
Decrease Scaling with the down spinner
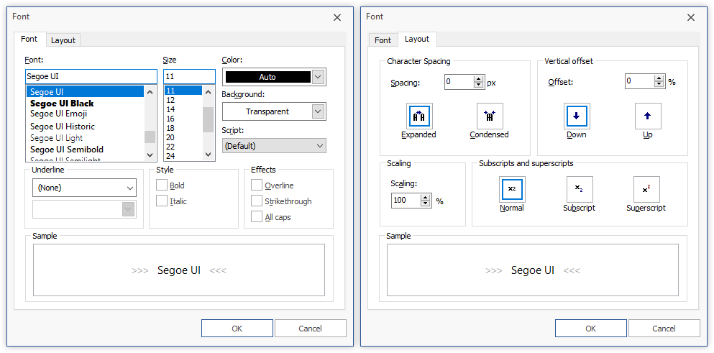425,203
